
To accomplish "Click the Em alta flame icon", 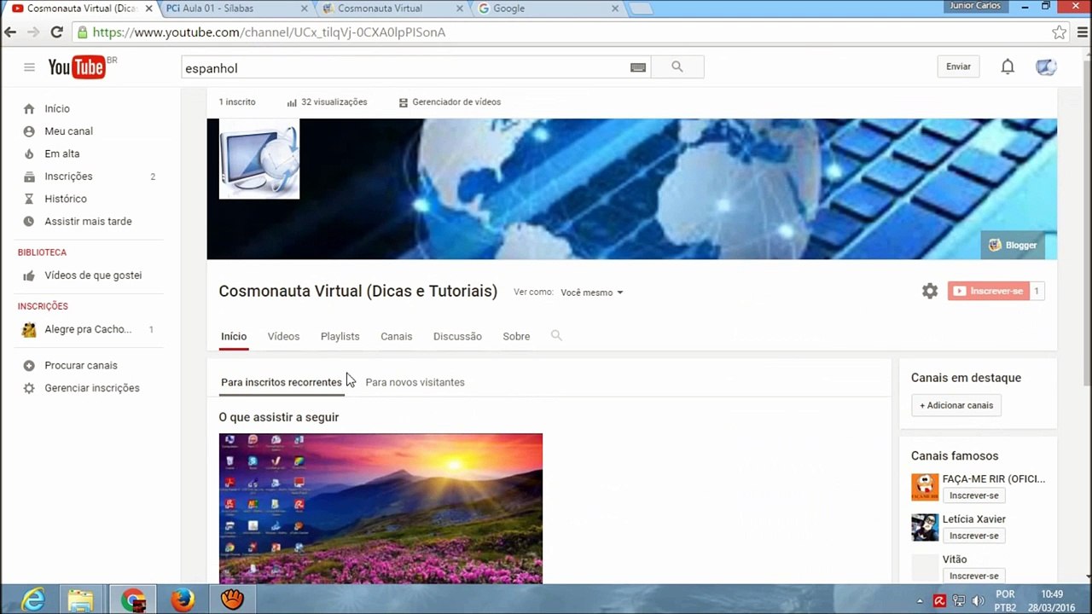I will pyautogui.click(x=29, y=153).
